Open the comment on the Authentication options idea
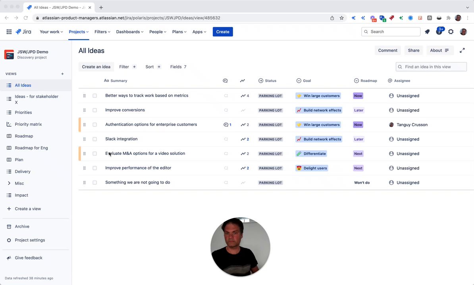 click(227, 125)
